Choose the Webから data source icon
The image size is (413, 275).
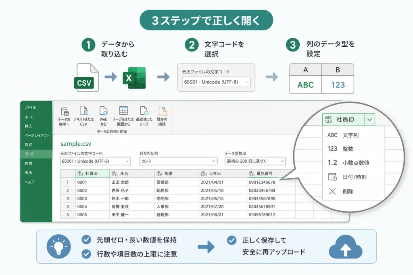tap(104, 111)
